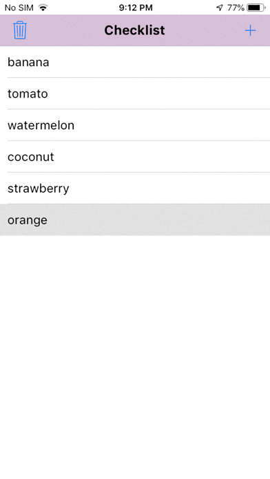Tap empty area below orange row
Image resolution: width=270 pixels, height=479 pixels.
[135, 356]
